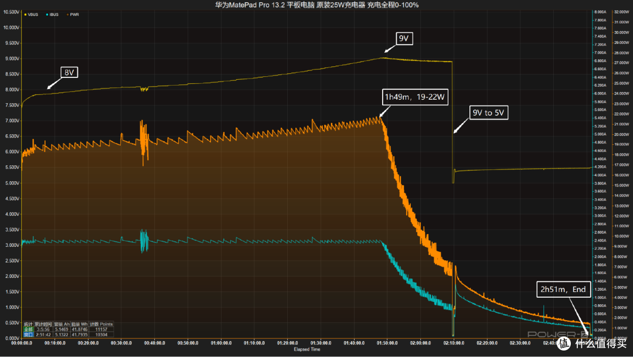This screenshot has height=357, width=633.
Task: Toggle the PWR legend entry
Action: [73, 15]
